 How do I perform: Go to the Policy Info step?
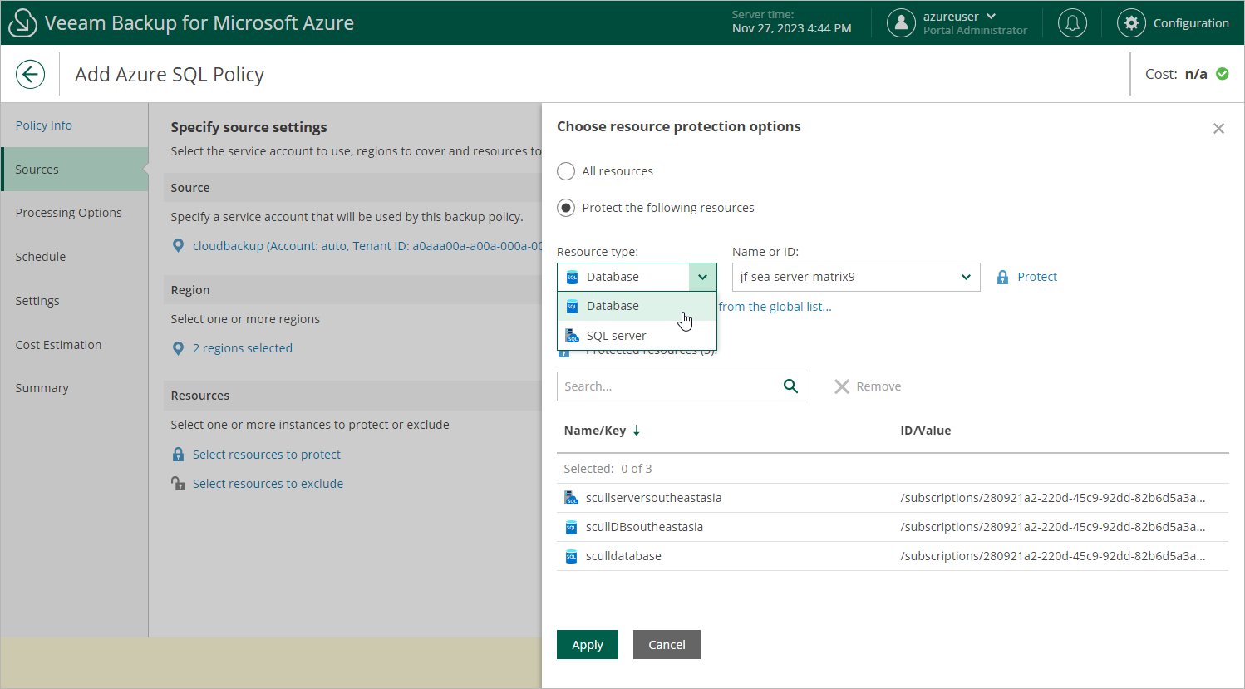coord(44,125)
